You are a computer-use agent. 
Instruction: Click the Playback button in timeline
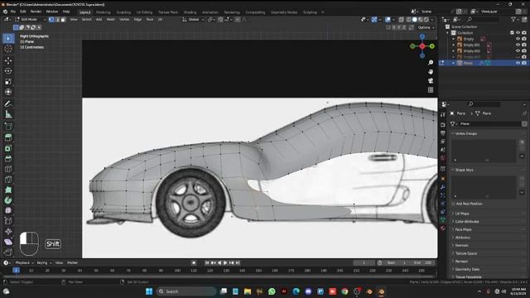pos(24,263)
